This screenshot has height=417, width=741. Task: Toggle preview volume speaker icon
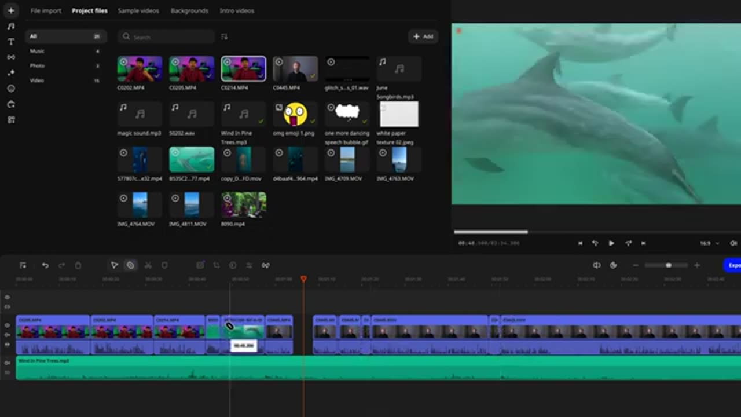(x=733, y=243)
